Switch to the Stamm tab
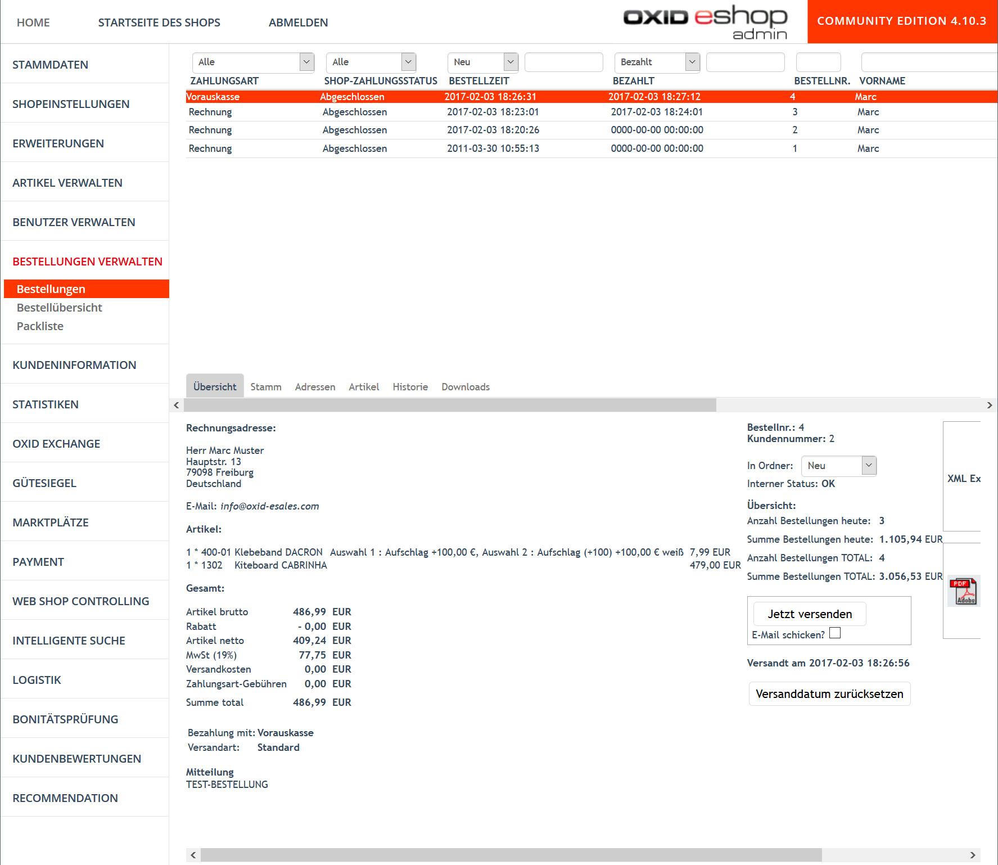The height and width of the screenshot is (865, 998). pyautogui.click(x=266, y=387)
